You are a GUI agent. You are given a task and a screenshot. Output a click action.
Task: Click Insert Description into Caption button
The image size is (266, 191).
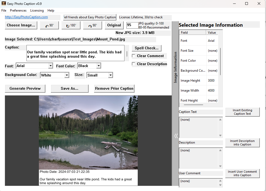click(243, 143)
